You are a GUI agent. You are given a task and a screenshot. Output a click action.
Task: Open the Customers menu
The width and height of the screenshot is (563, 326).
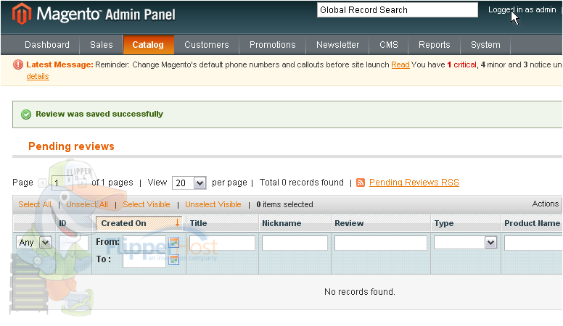(x=207, y=45)
